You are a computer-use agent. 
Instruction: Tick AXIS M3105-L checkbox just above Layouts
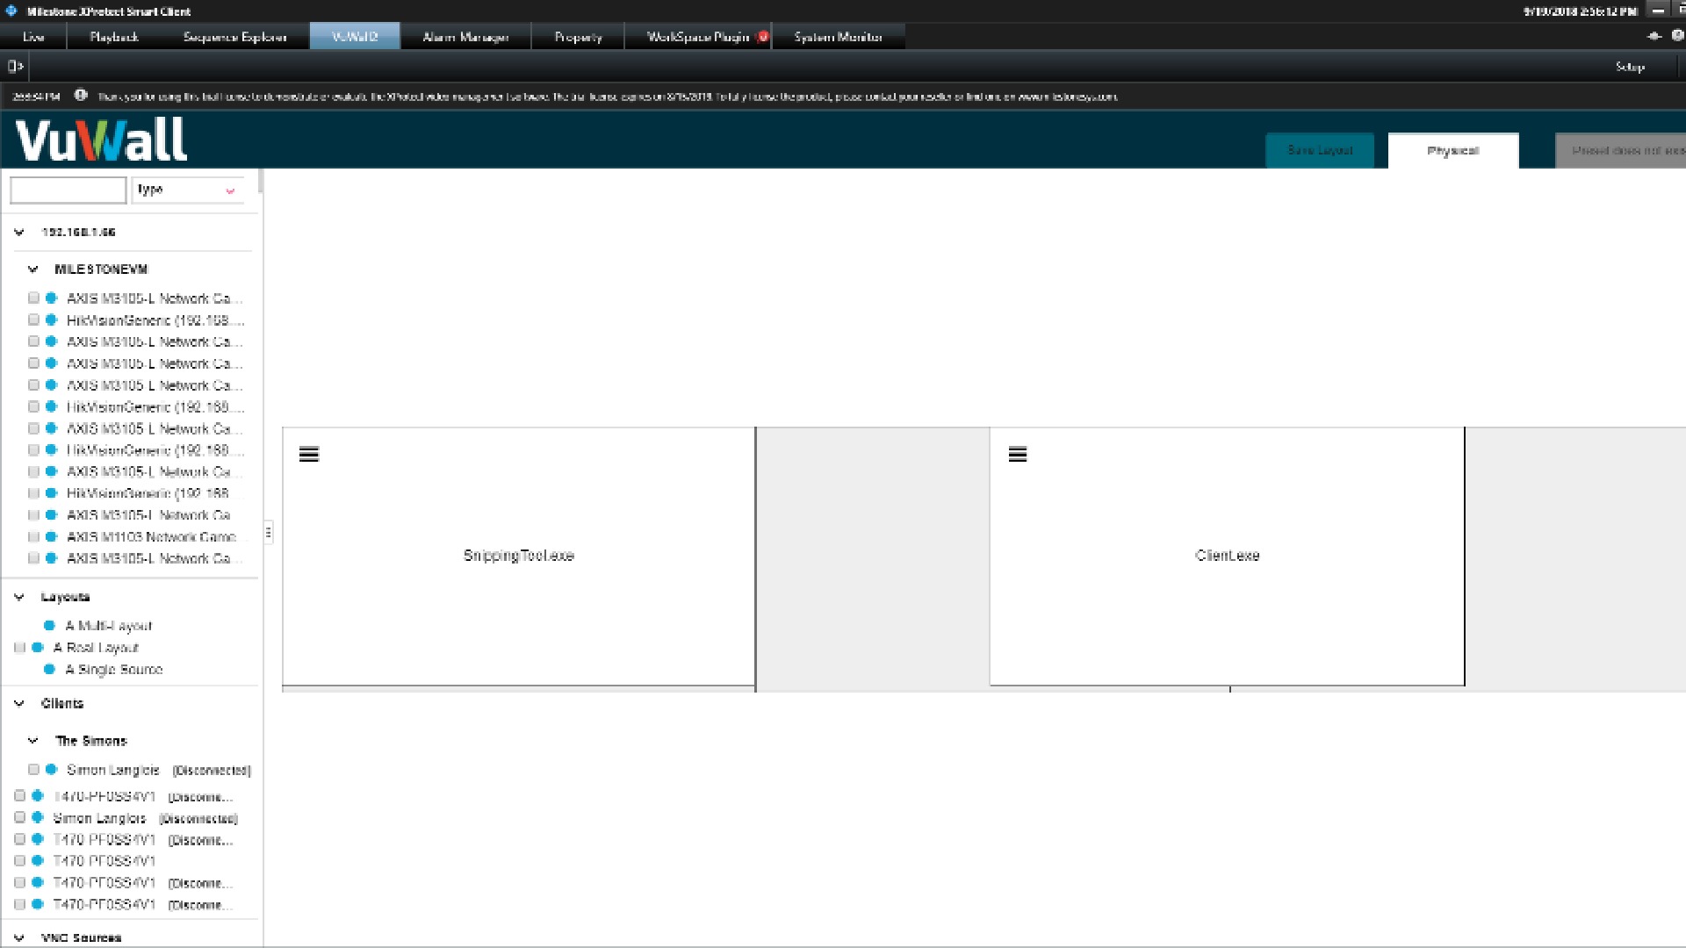click(33, 558)
